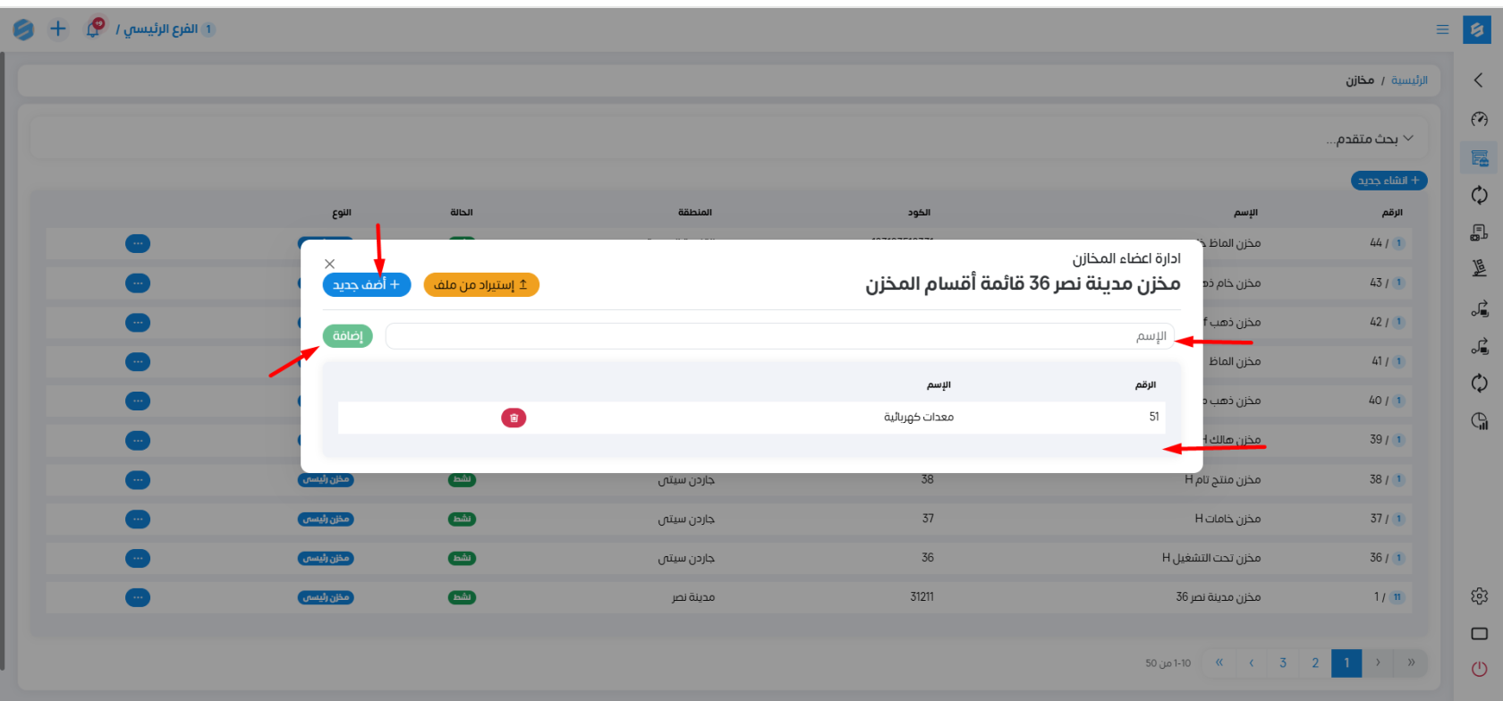This screenshot has height=701, width=1503.
Task: Click the أضف جديد button
Action: 366,285
